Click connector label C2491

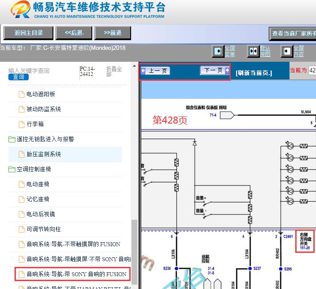click(x=288, y=236)
